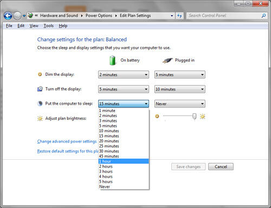This screenshot has width=271, height=208.
Task: Click the dim brightness icon beside slider
Action: (157, 116)
